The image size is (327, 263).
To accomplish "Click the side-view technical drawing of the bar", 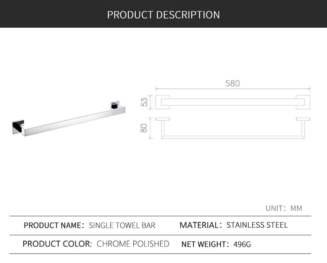I will pos(233,128).
